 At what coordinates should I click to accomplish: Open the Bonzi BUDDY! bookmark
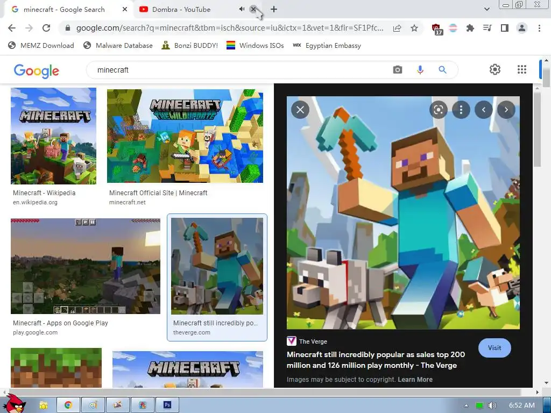(190, 45)
